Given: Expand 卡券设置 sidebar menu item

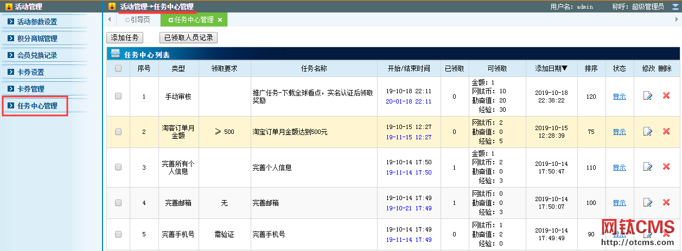Looking at the screenshot, I should (x=30, y=72).
